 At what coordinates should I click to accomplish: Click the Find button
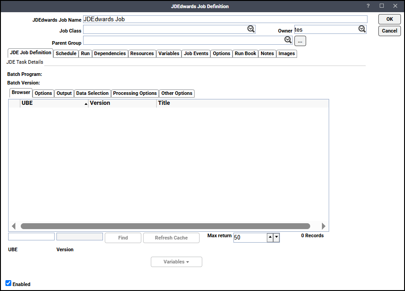(123, 238)
